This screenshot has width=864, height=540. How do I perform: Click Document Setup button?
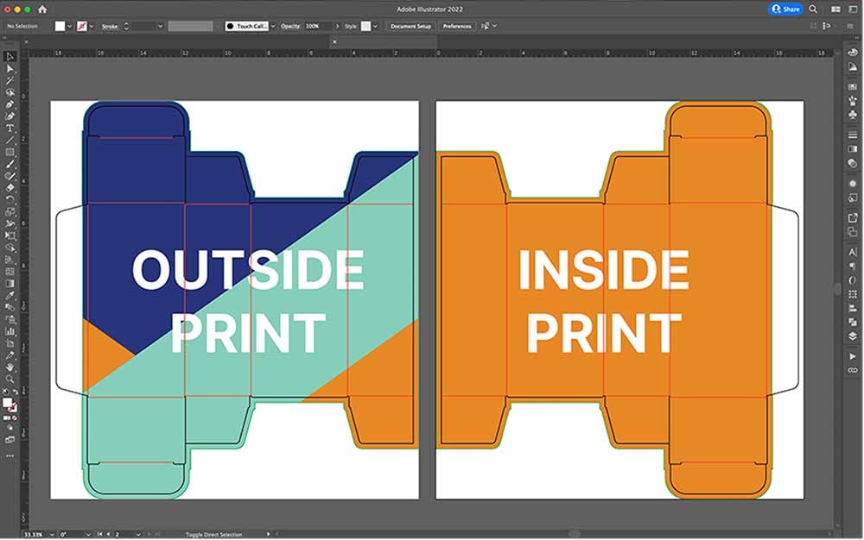(410, 26)
